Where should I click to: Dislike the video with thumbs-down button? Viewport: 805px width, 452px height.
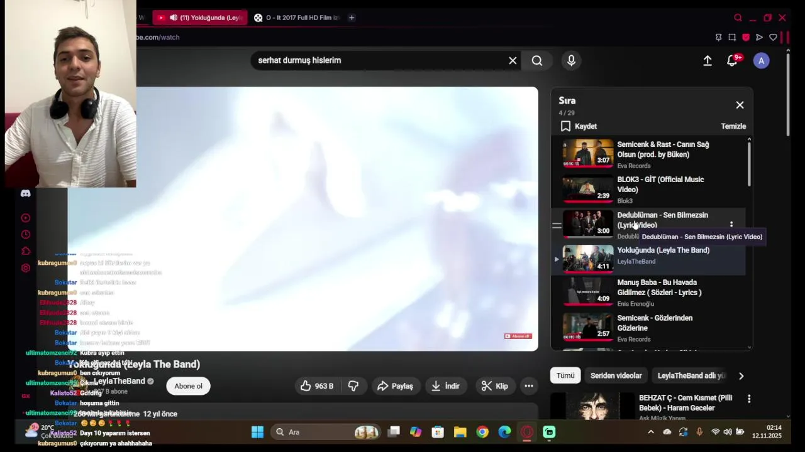[x=353, y=386]
